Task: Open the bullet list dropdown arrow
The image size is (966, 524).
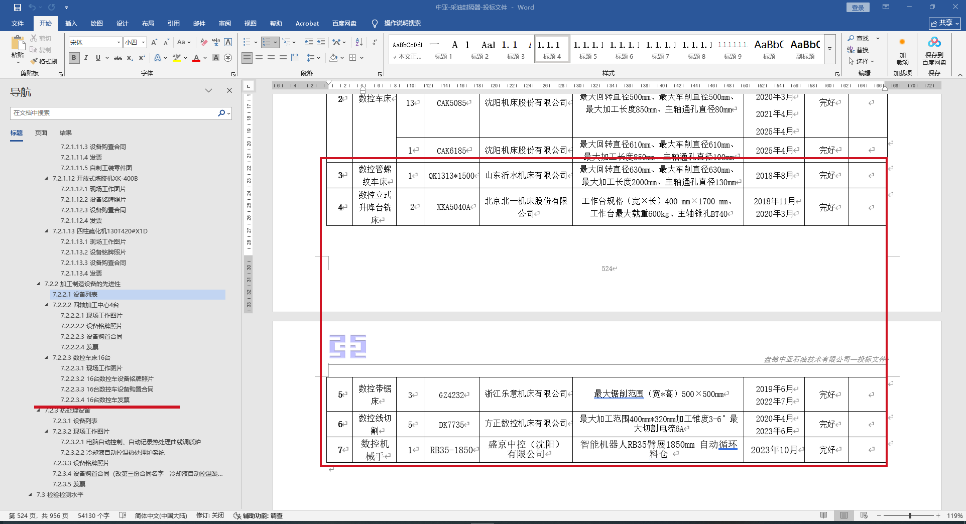Action: click(256, 43)
